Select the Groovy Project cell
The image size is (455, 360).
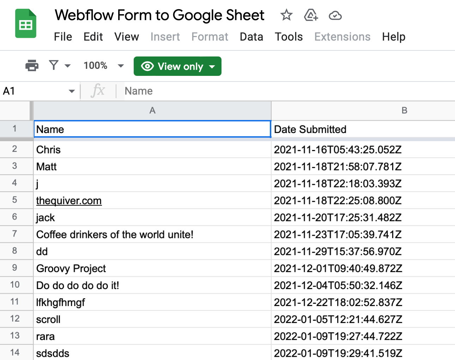(x=152, y=268)
